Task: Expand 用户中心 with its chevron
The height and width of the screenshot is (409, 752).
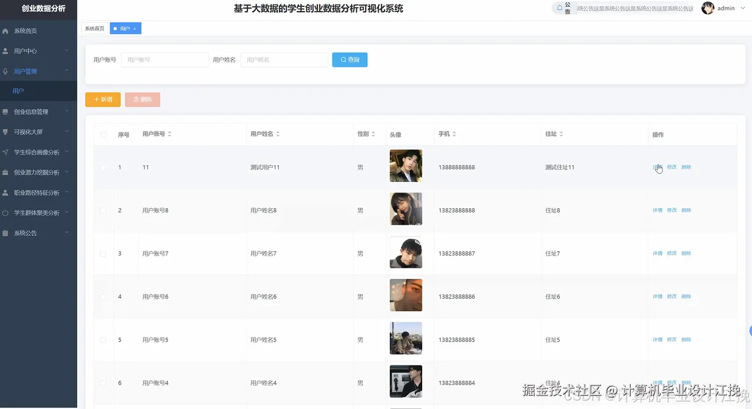Action: [x=66, y=50]
